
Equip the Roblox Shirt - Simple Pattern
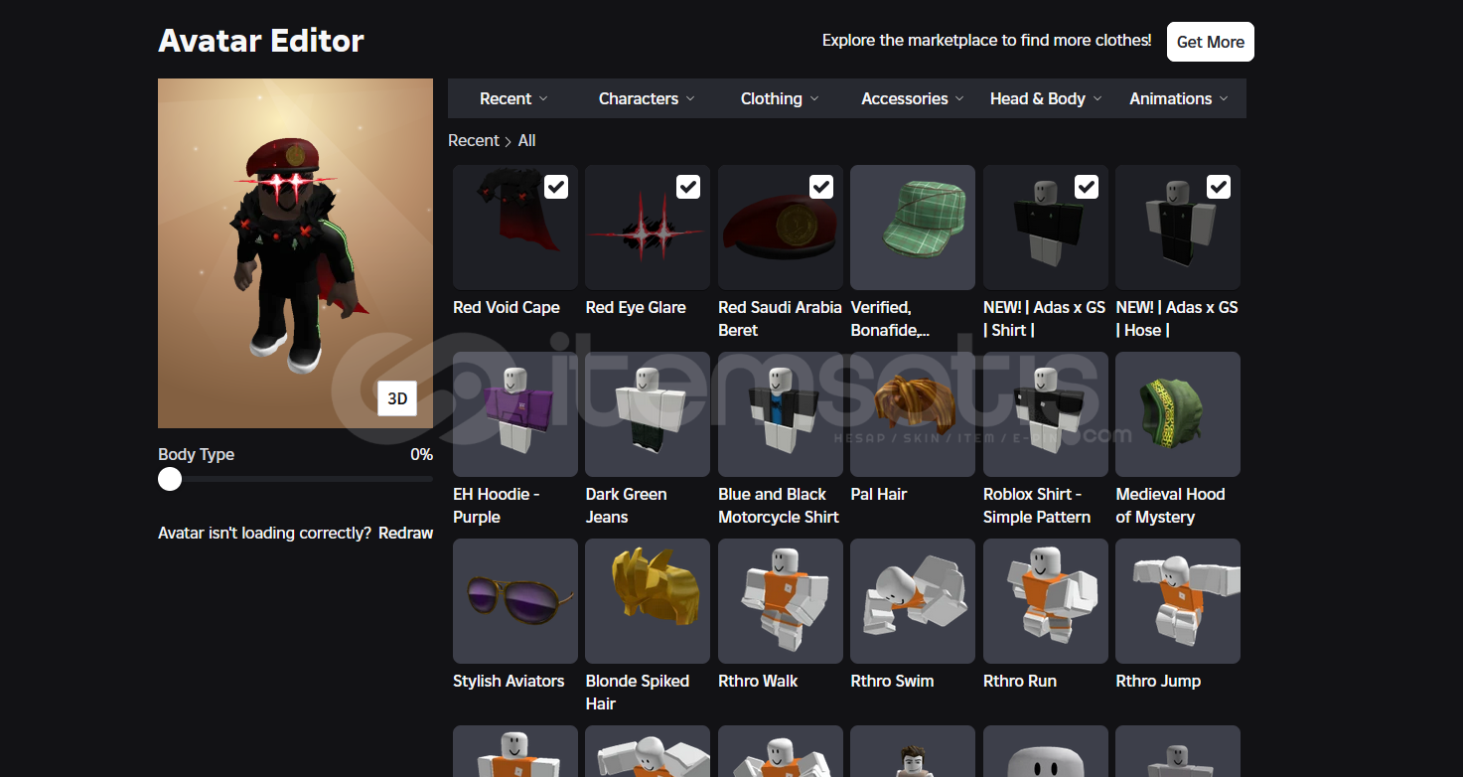(x=1045, y=414)
